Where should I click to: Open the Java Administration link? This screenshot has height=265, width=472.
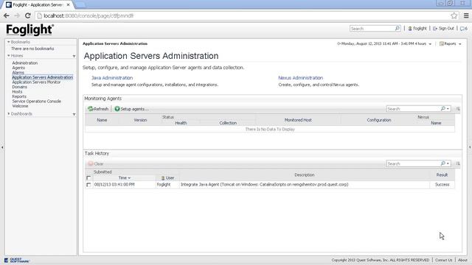click(112, 78)
